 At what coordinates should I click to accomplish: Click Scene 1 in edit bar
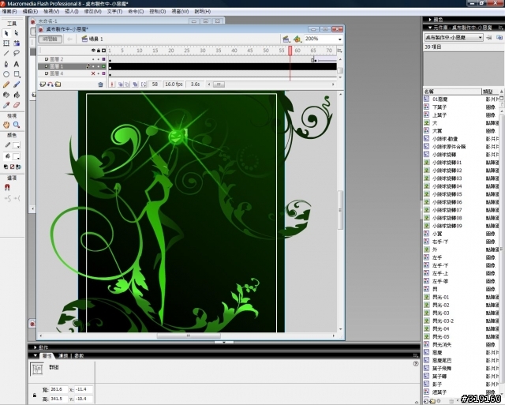tap(92, 39)
